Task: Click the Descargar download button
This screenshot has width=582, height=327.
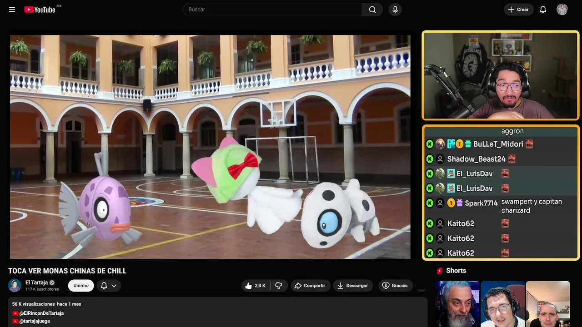Action: point(353,286)
